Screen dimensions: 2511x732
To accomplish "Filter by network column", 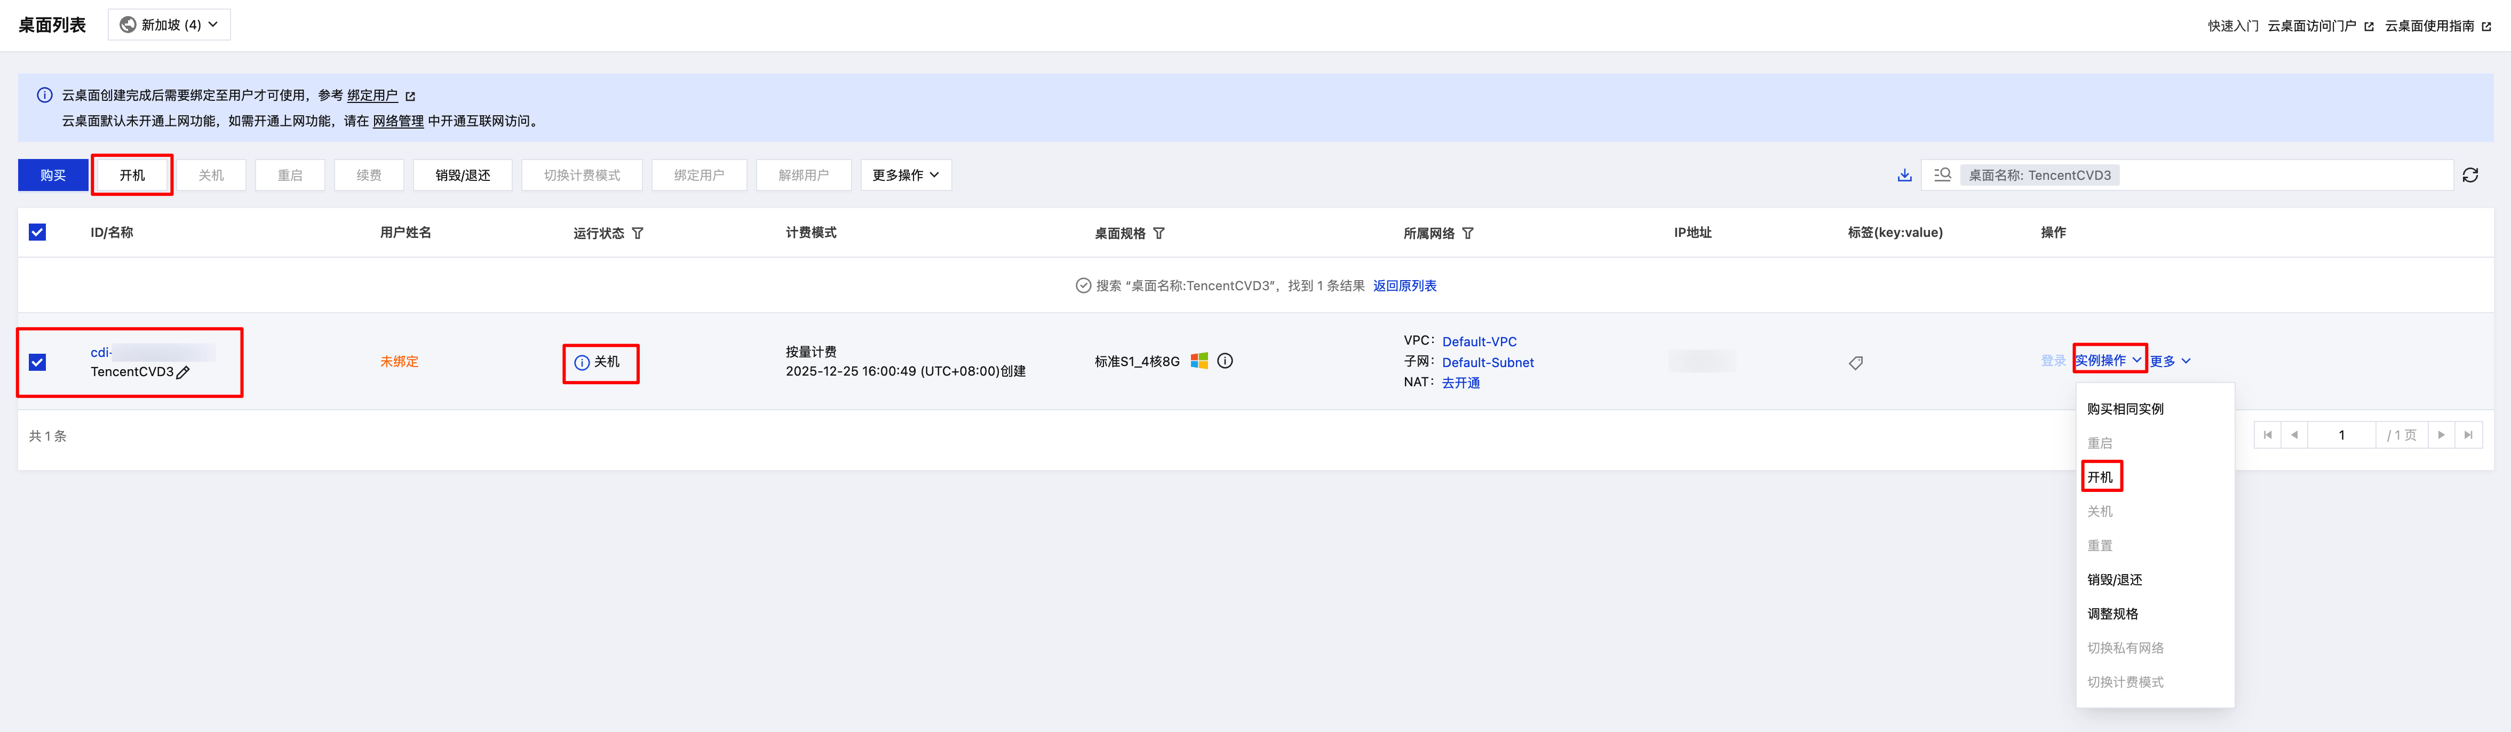I will [x=1468, y=233].
